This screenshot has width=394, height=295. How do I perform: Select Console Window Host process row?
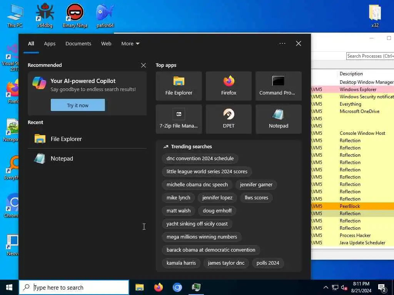coord(352,133)
